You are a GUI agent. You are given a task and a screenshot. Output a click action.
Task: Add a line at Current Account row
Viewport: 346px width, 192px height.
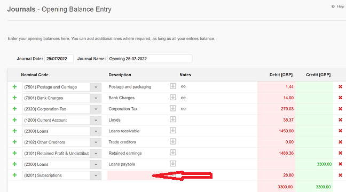click(x=14, y=120)
